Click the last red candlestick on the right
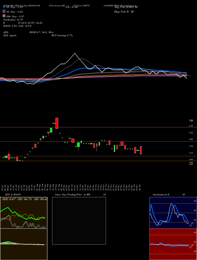197x260 pixels. (141, 150)
